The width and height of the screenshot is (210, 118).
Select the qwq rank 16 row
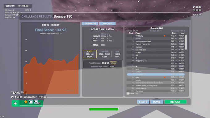point(156,77)
